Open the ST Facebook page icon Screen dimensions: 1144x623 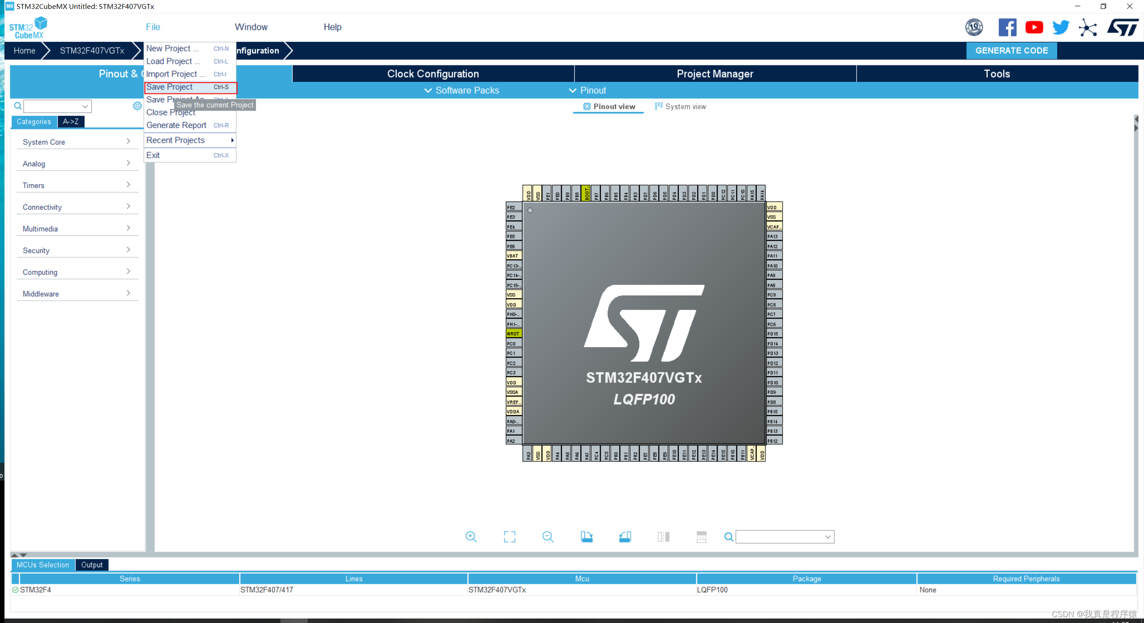pyautogui.click(x=1007, y=27)
